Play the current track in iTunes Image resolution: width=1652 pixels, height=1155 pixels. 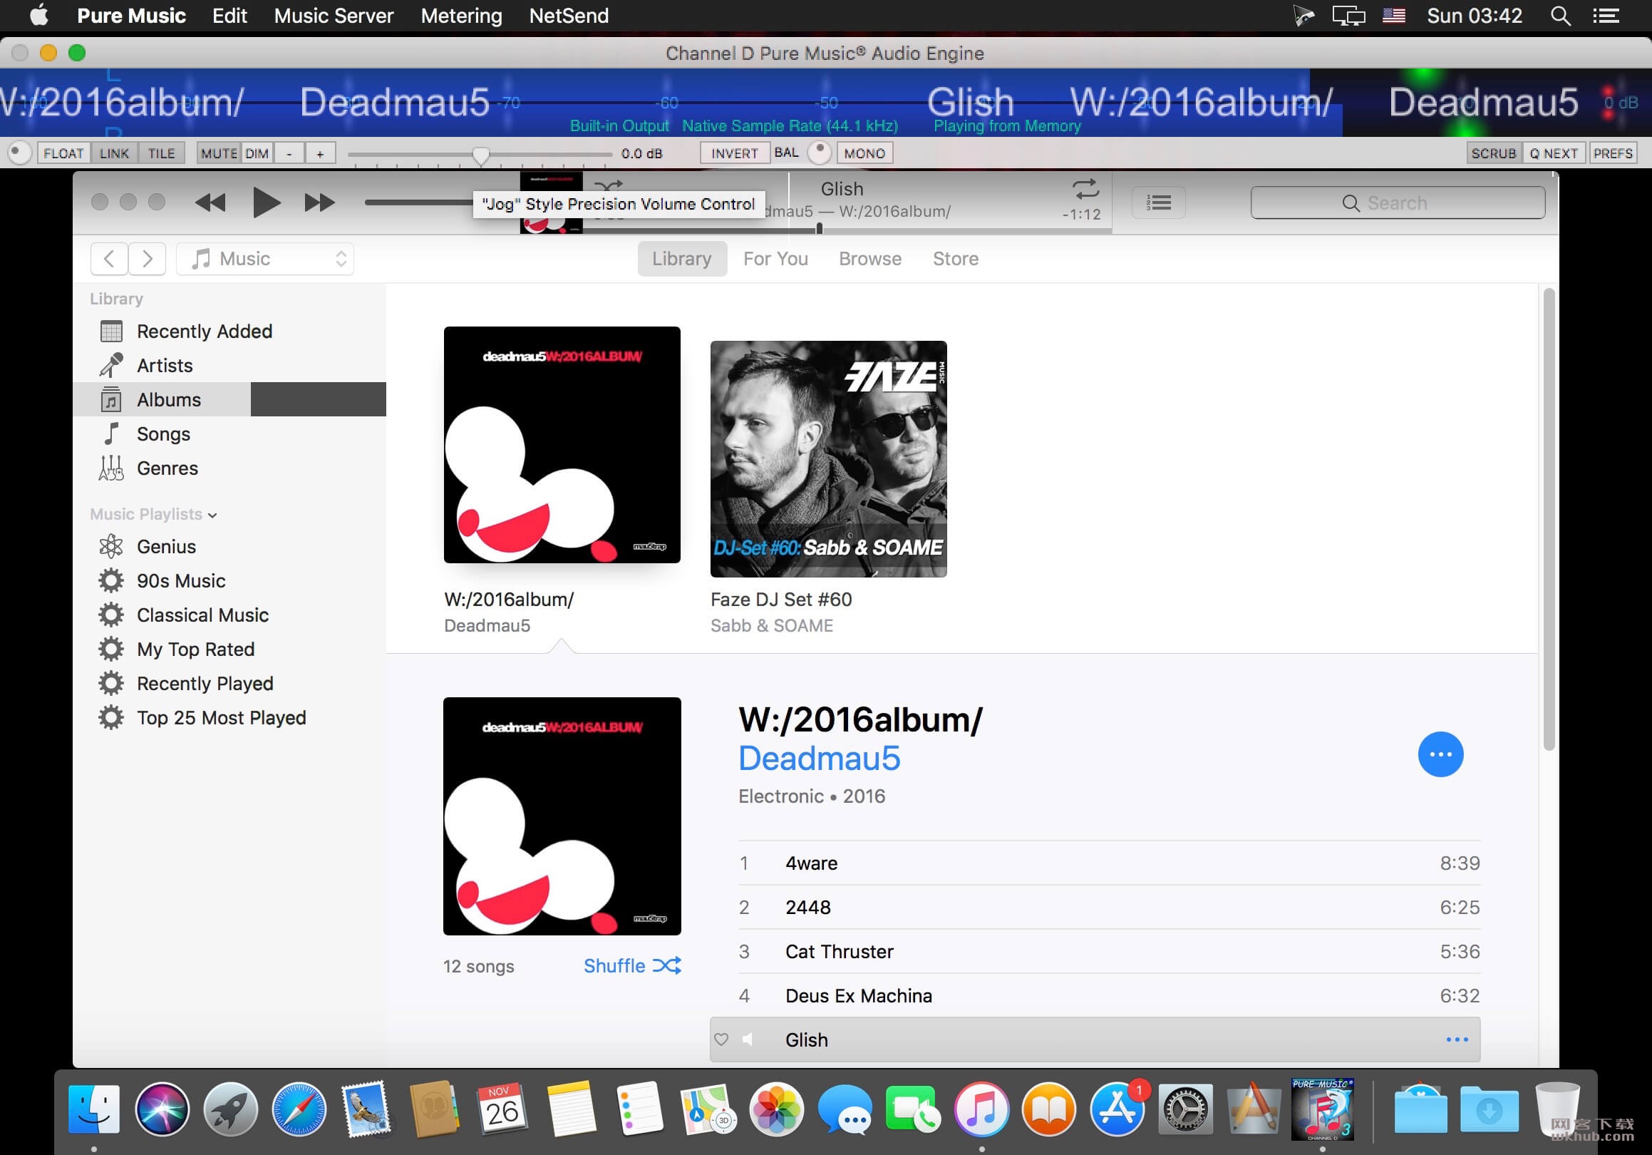tap(266, 202)
